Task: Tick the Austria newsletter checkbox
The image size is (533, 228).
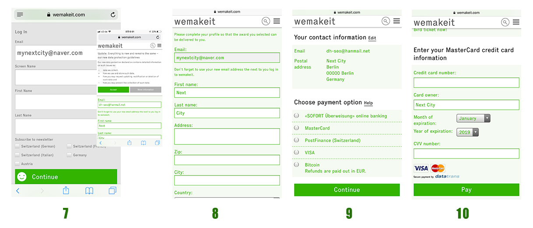Action: pos(18,164)
